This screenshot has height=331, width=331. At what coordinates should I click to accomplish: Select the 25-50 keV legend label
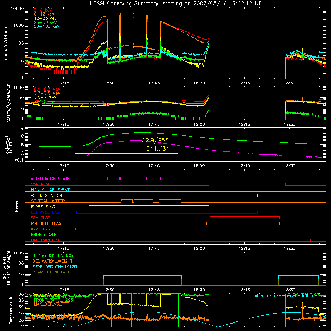[x=46, y=22]
